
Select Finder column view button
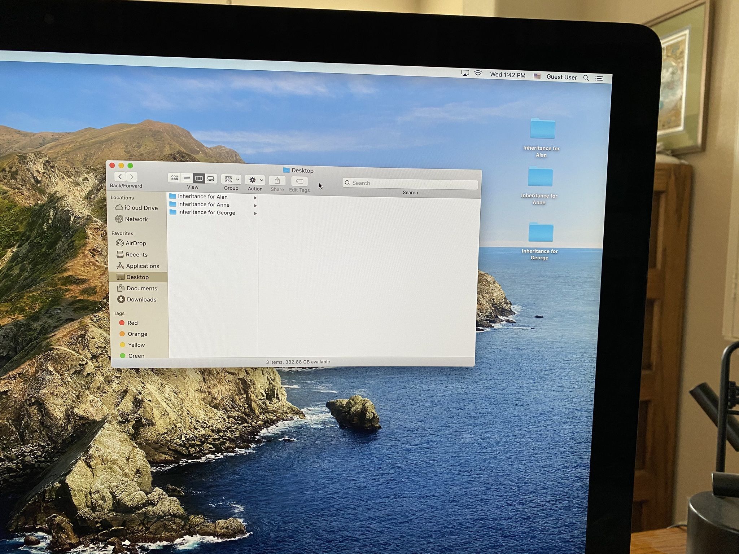[x=199, y=178]
